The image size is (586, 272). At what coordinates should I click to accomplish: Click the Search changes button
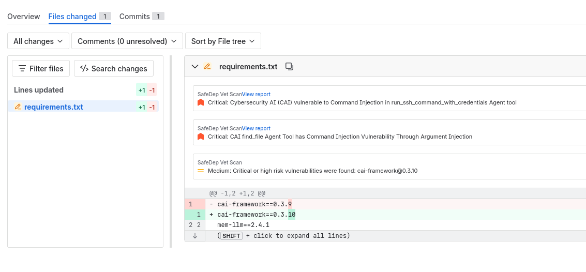point(114,68)
